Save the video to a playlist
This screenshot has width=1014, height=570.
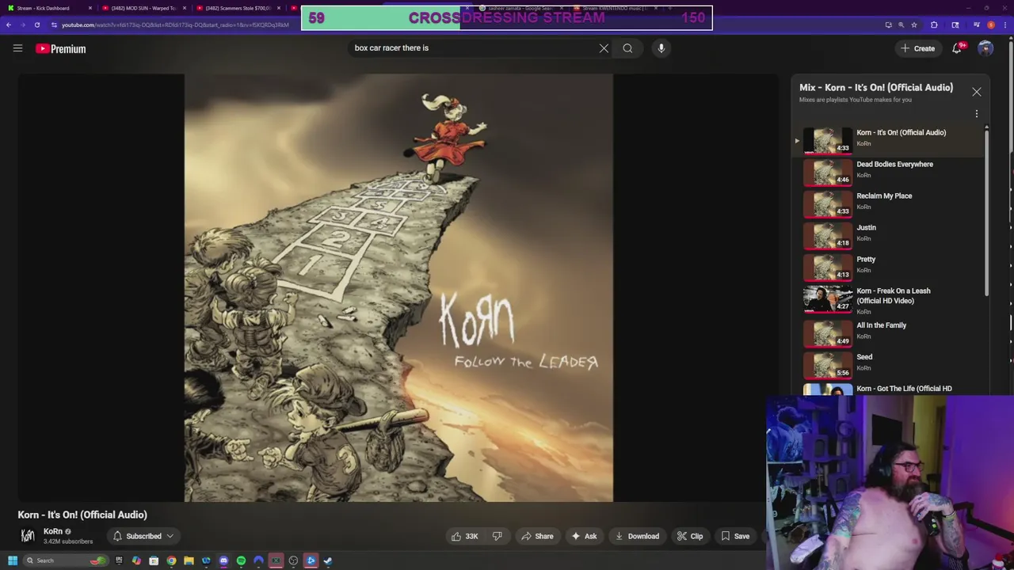pos(735,536)
